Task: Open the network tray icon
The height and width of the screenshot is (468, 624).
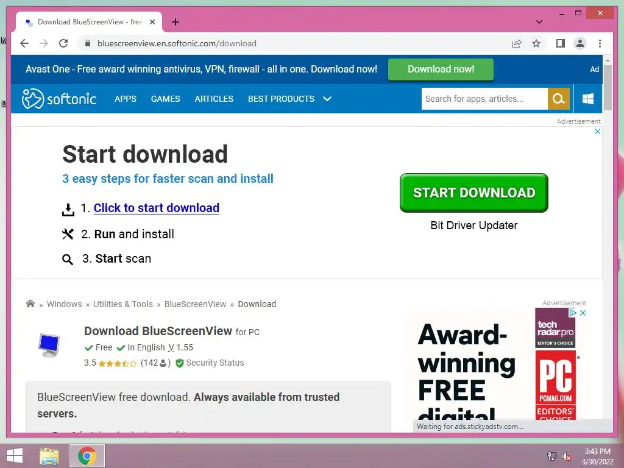Action: point(551,456)
